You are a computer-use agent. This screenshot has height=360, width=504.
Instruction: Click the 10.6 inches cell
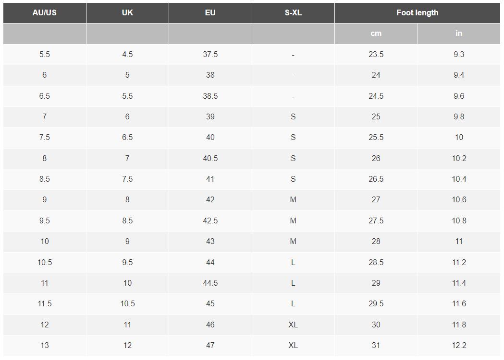459,200
